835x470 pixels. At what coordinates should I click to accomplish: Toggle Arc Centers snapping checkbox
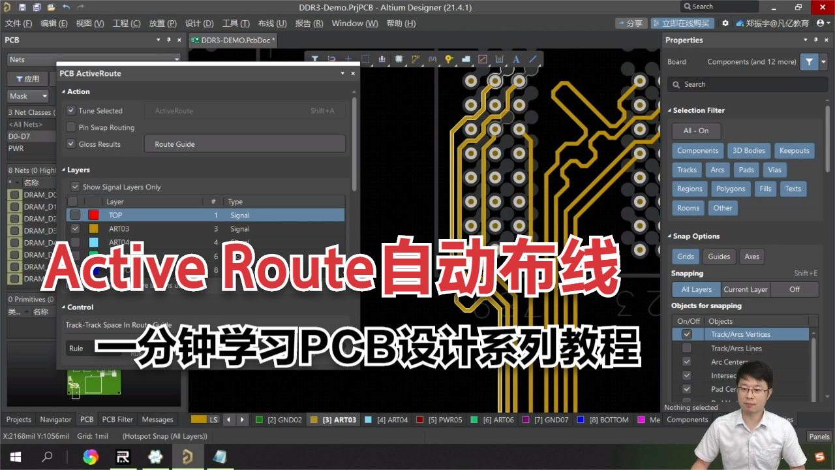(686, 362)
